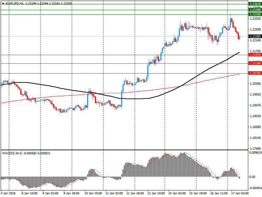Click the MACD scale value 0.009619
262x197 pixels.
(255, 153)
